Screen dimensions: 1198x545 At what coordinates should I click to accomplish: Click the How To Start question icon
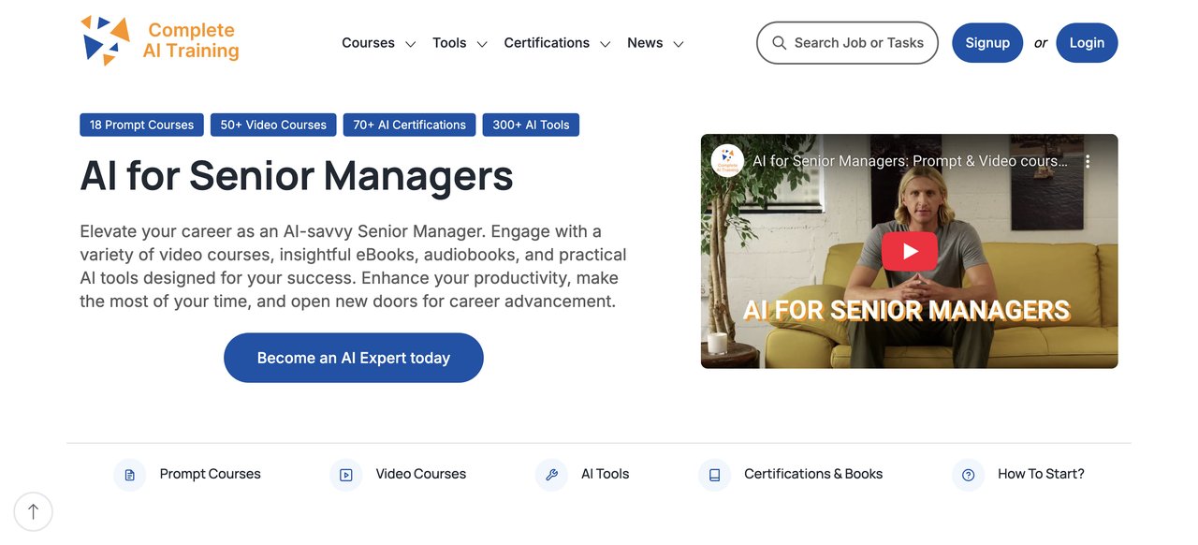968,475
